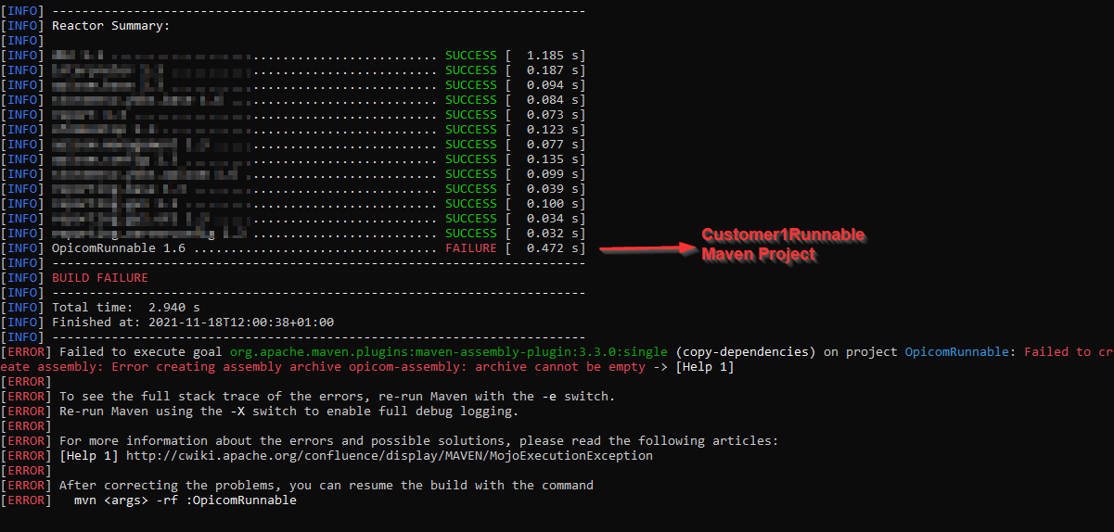Click the "Re-run Maven using the -X switch" line
This screenshot has height=532, width=1114.
coord(289,412)
